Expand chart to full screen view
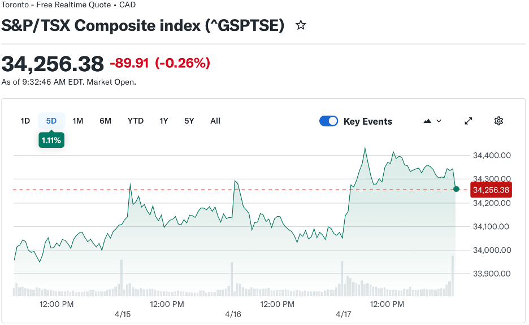 click(x=469, y=121)
